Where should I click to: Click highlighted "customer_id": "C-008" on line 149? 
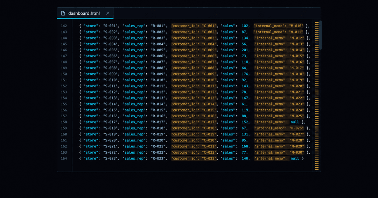click(194, 68)
